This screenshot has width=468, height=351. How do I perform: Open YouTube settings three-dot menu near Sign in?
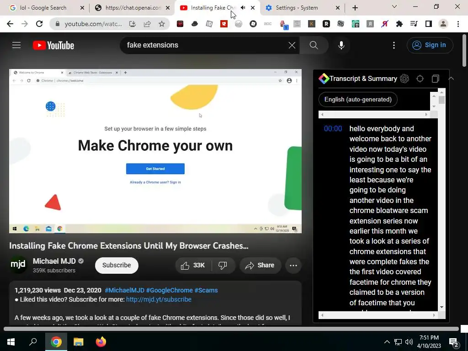click(394, 45)
